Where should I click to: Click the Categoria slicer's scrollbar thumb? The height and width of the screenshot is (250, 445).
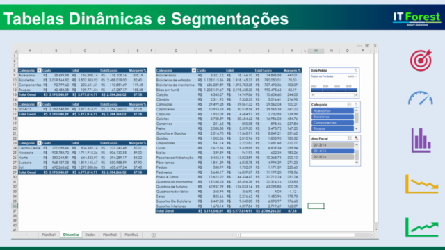click(357, 117)
